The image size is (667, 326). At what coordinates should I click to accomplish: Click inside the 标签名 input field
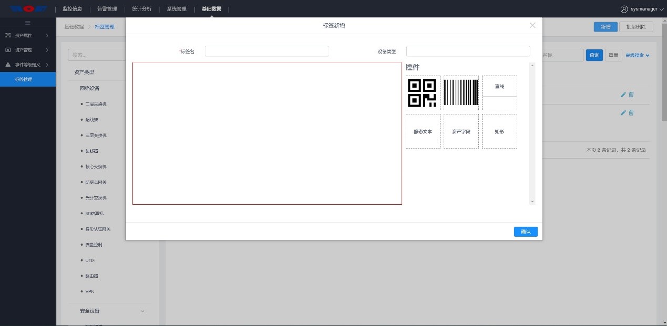266,51
